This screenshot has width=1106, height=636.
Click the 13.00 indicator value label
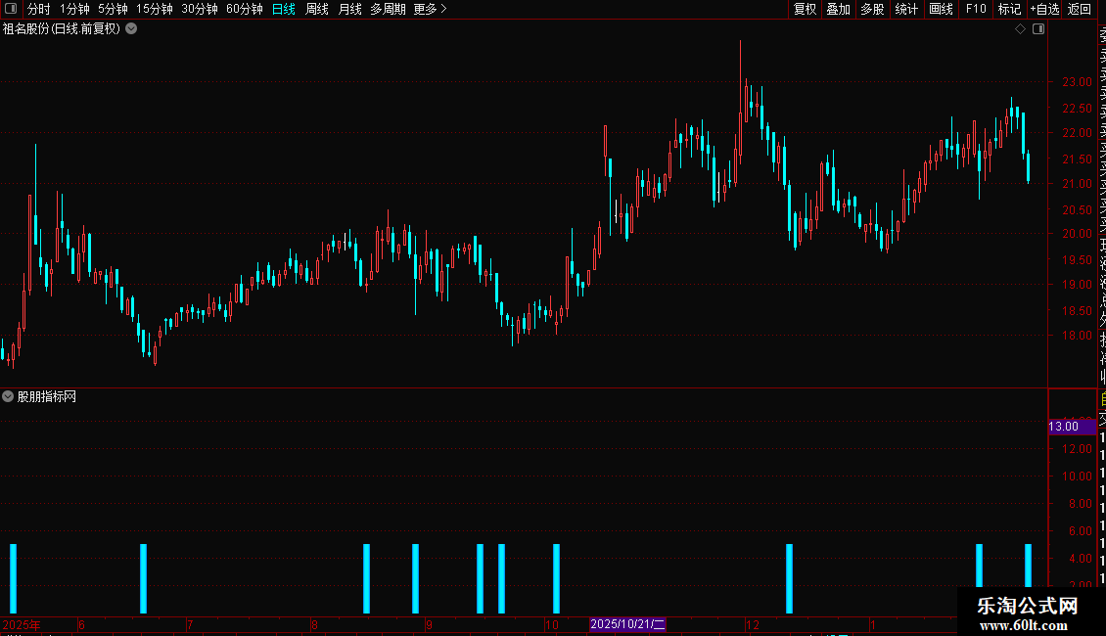1072,427
